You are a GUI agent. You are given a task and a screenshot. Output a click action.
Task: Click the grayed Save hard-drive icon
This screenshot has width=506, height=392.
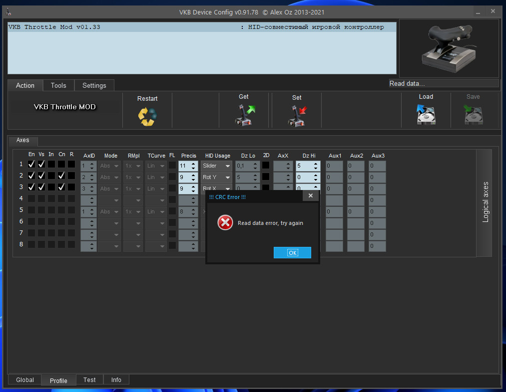(473, 114)
